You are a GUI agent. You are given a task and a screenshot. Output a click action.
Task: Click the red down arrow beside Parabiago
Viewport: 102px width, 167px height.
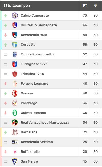click(x=6, y=103)
